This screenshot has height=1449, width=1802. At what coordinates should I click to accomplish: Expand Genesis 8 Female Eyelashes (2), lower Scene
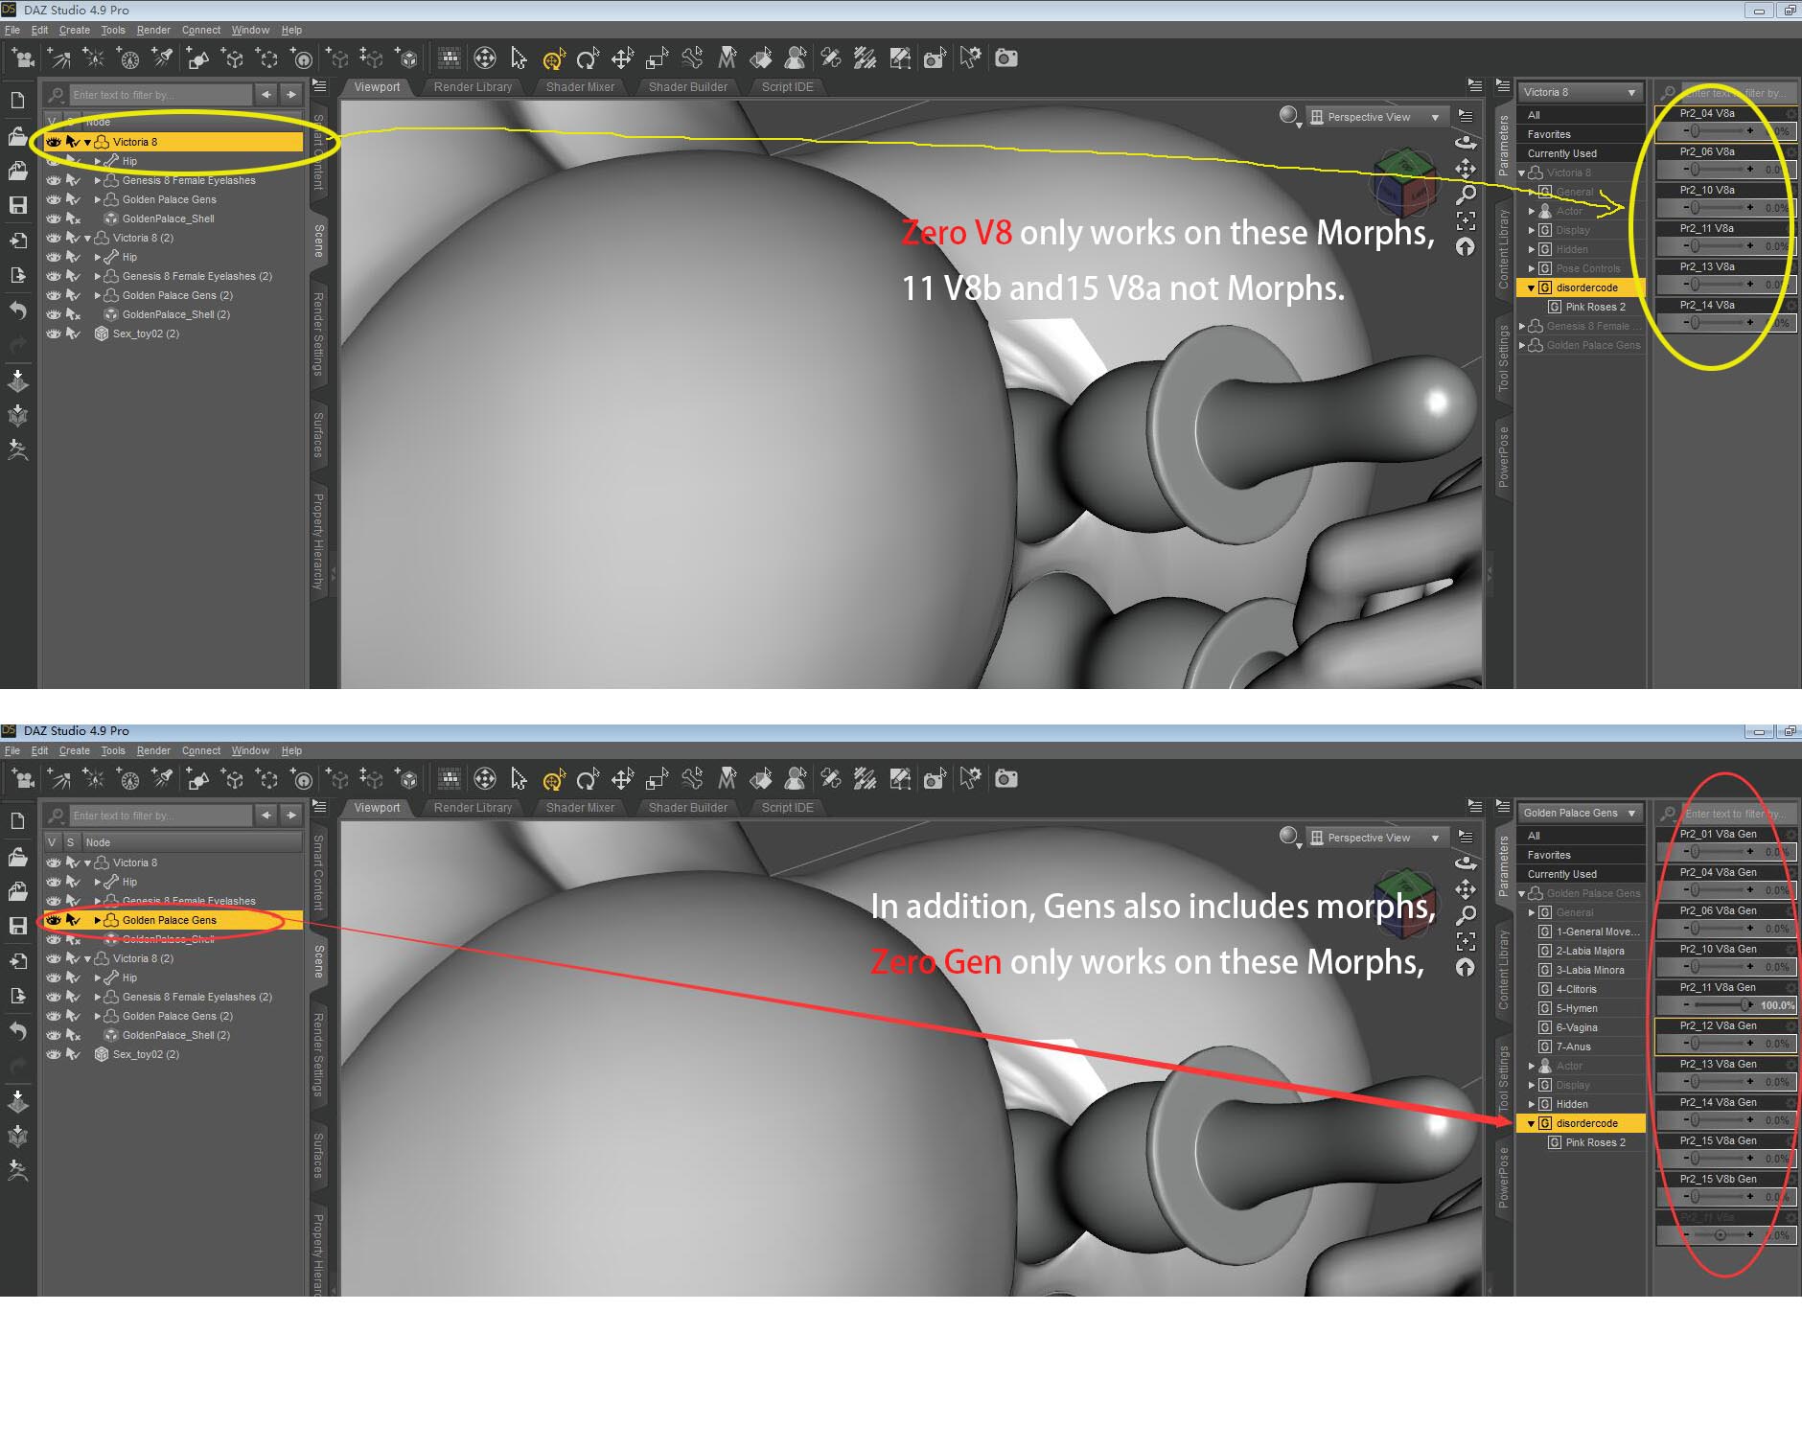[x=98, y=997]
